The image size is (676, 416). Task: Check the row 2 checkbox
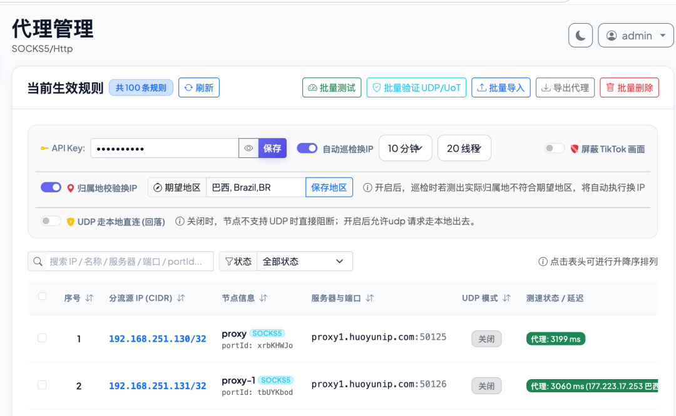(x=43, y=385)
